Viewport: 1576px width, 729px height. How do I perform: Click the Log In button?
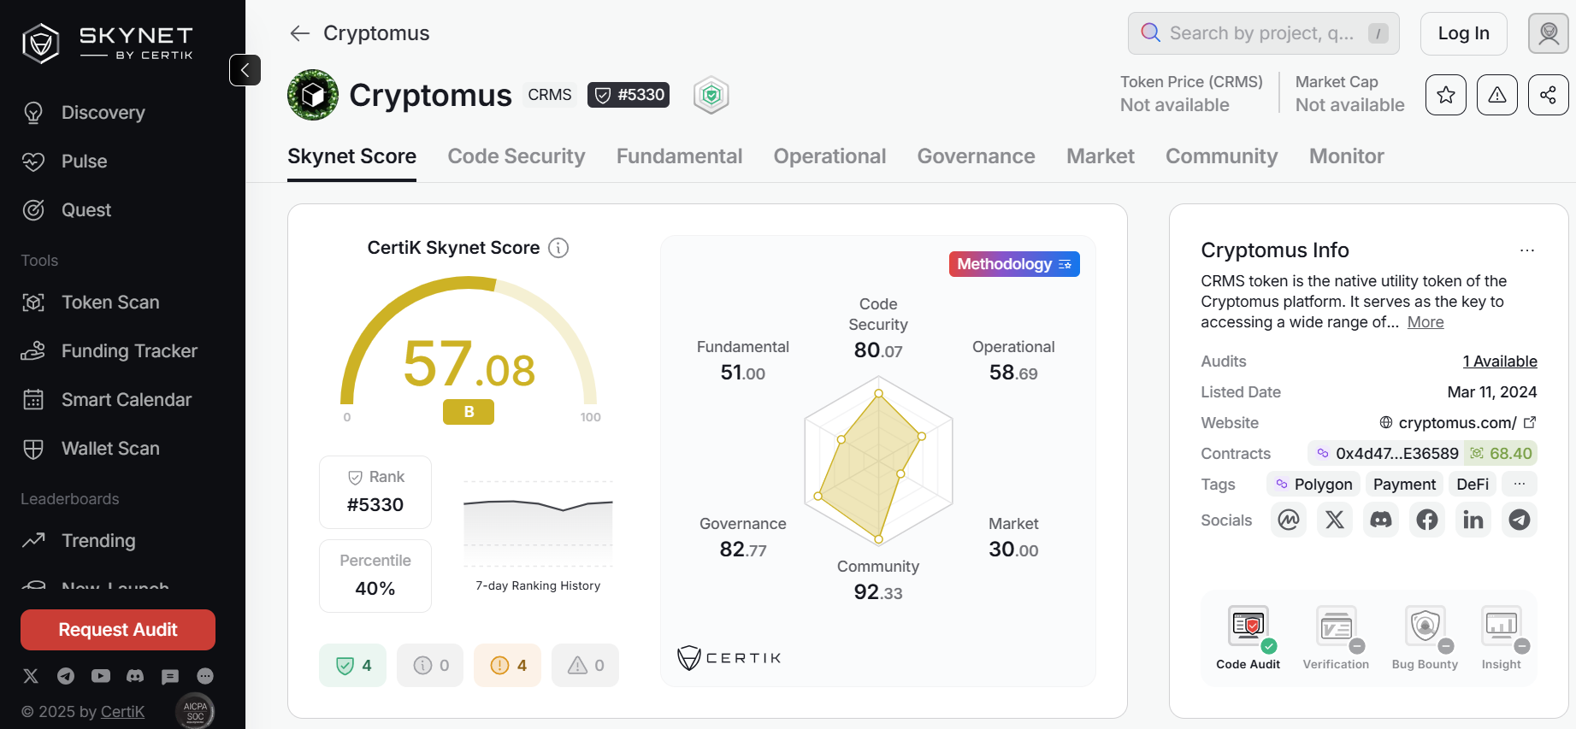click(1463, 33)
